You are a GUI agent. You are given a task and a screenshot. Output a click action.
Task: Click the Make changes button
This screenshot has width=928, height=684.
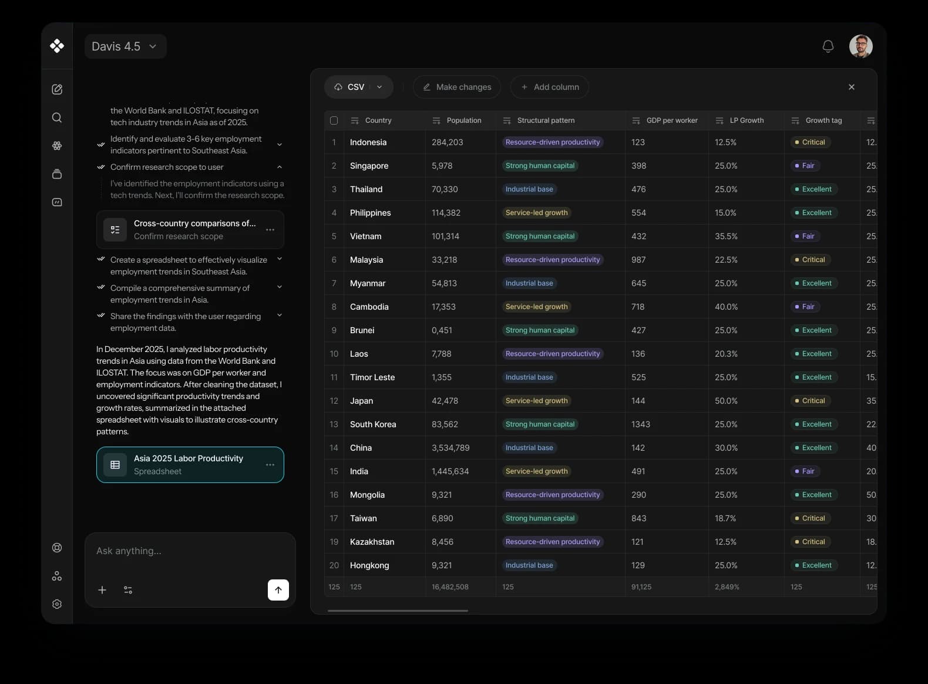pos(457,87)
